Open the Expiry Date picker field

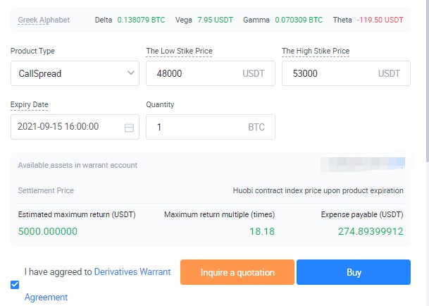(67, 127)
